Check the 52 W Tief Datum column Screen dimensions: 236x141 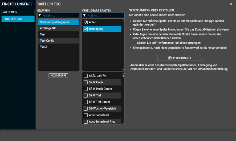pos(86,102)
